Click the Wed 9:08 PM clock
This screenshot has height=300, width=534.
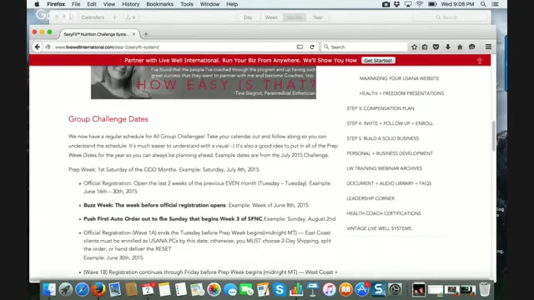pyautogui.click(x=457, y=4)
